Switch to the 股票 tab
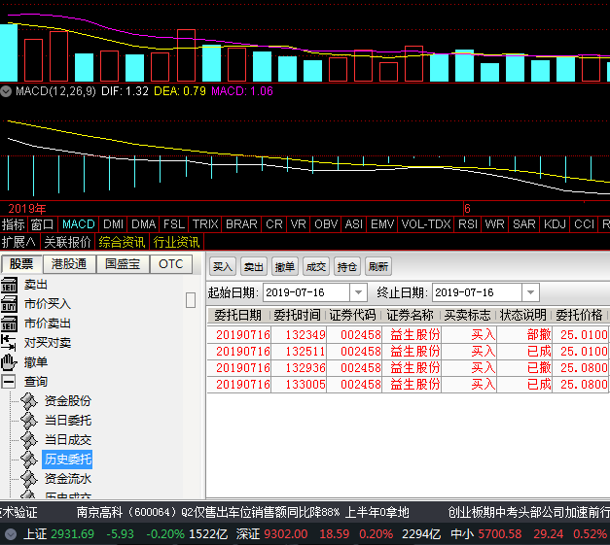 [21, 264]
